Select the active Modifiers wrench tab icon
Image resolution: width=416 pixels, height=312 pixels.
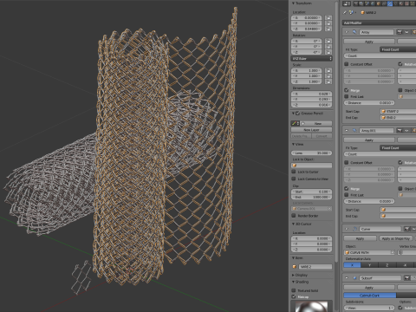click(x=390, y=3)
